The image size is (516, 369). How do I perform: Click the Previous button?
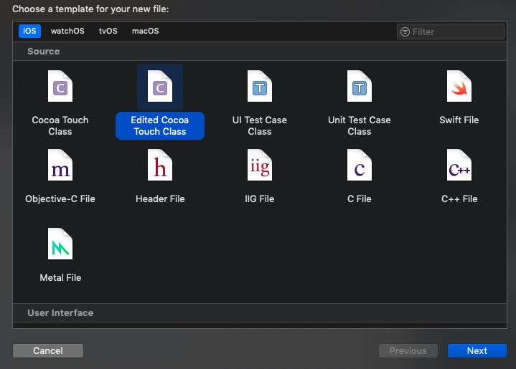click(408, 350)
